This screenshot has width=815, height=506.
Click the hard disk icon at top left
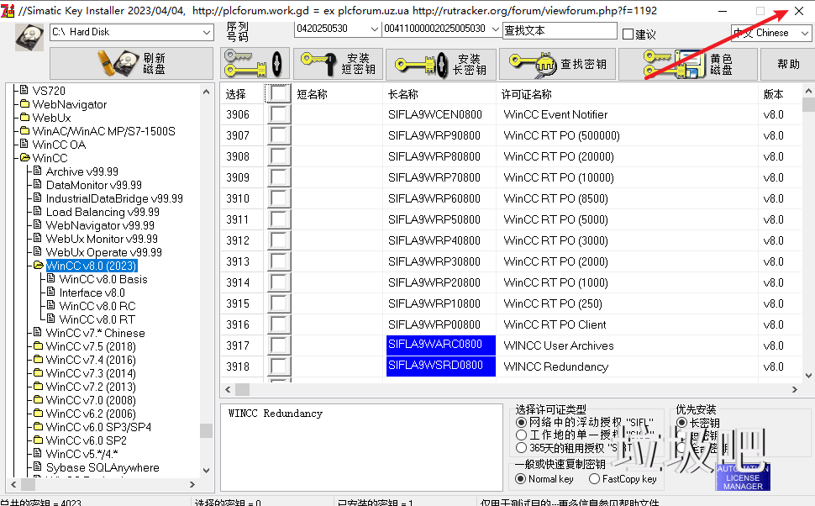(29, 36)
